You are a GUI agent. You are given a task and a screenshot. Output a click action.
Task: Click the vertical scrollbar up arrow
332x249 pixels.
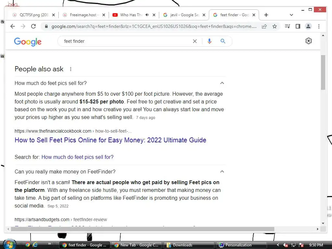pyautogui.click(x=323, y=36)
